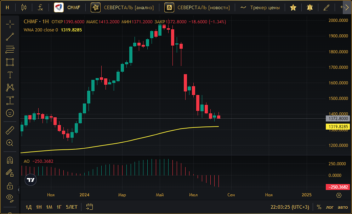
Task: Click the TradingView logo
Action: point(30,180)
